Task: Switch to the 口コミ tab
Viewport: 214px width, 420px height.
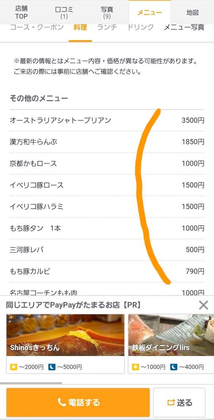Action: pyautogui.click(x=64, y=12)
